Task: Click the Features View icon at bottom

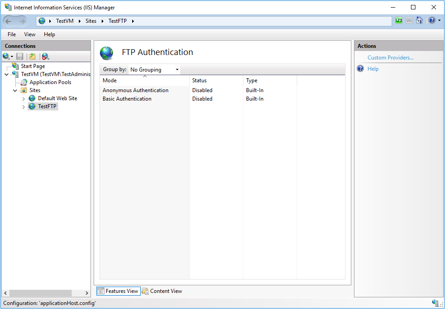Action: click(x=101, y=291)
